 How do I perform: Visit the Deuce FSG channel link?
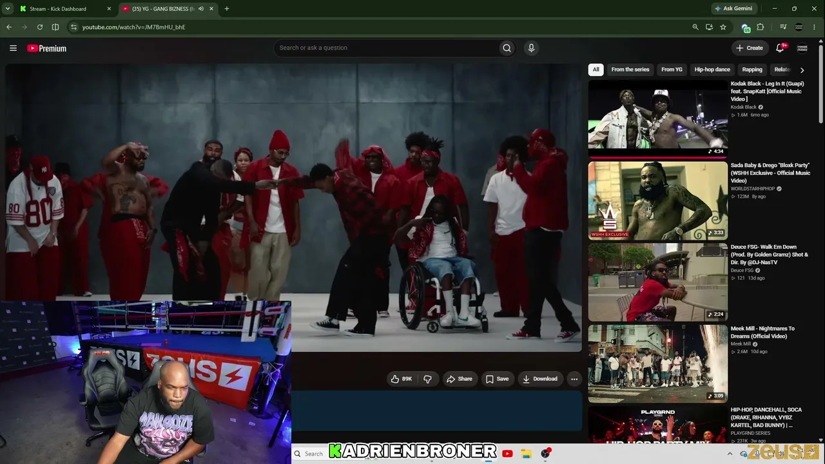click(742, 271)
